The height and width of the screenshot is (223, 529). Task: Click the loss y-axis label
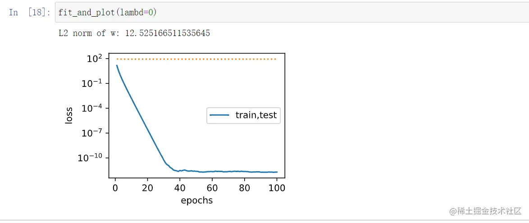coord(69,115)
